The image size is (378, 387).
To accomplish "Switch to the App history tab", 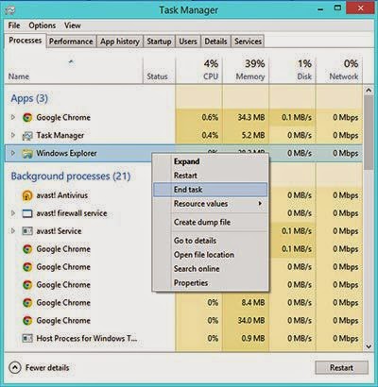I will 120,42.
